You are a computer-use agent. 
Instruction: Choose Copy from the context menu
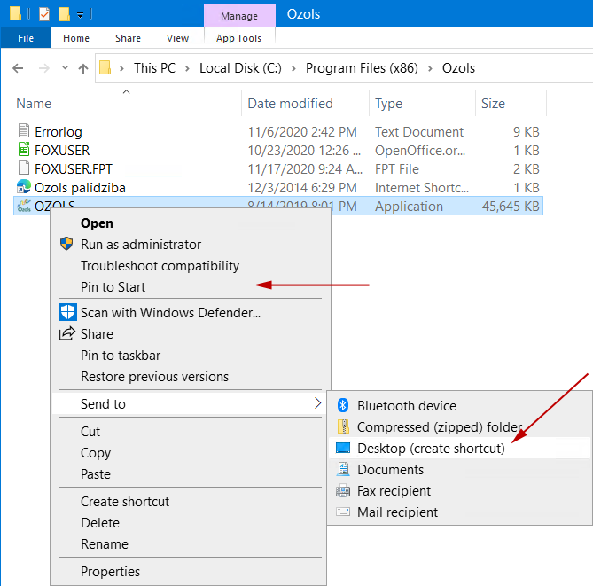coord(96,453)
